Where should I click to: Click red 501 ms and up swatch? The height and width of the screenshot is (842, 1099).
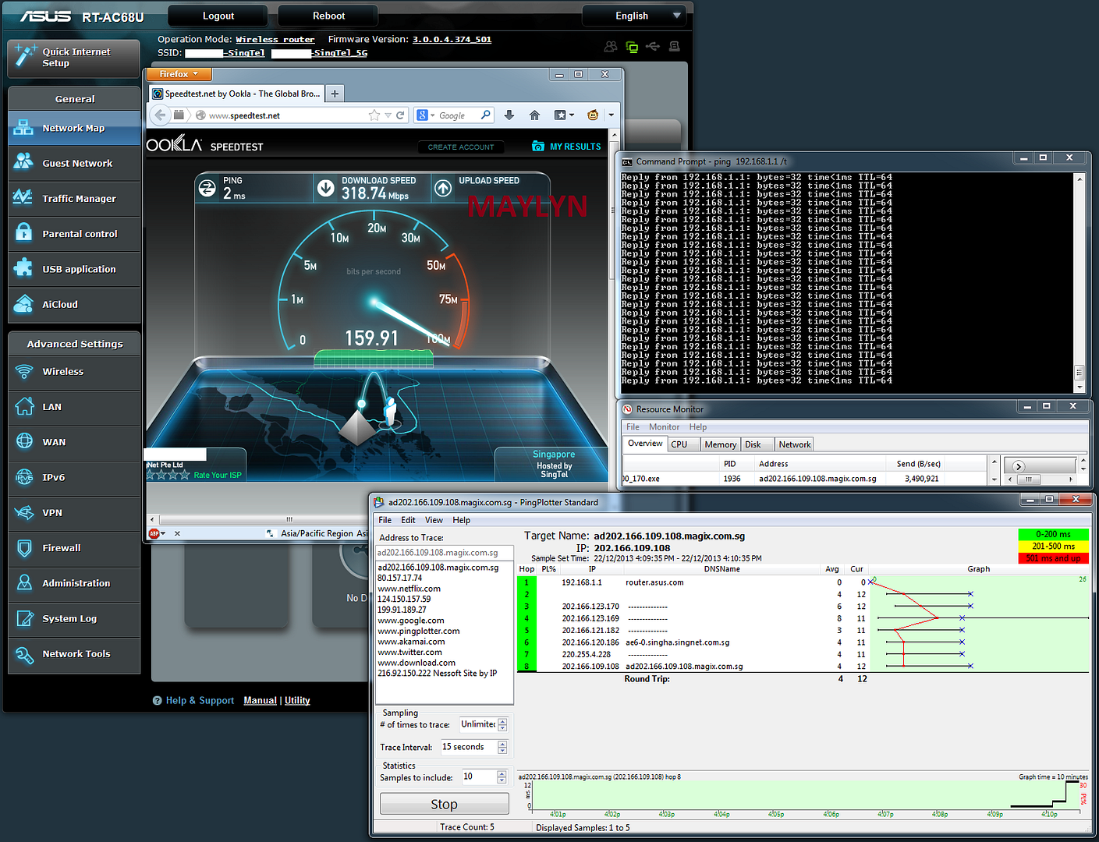(1053, 557)
